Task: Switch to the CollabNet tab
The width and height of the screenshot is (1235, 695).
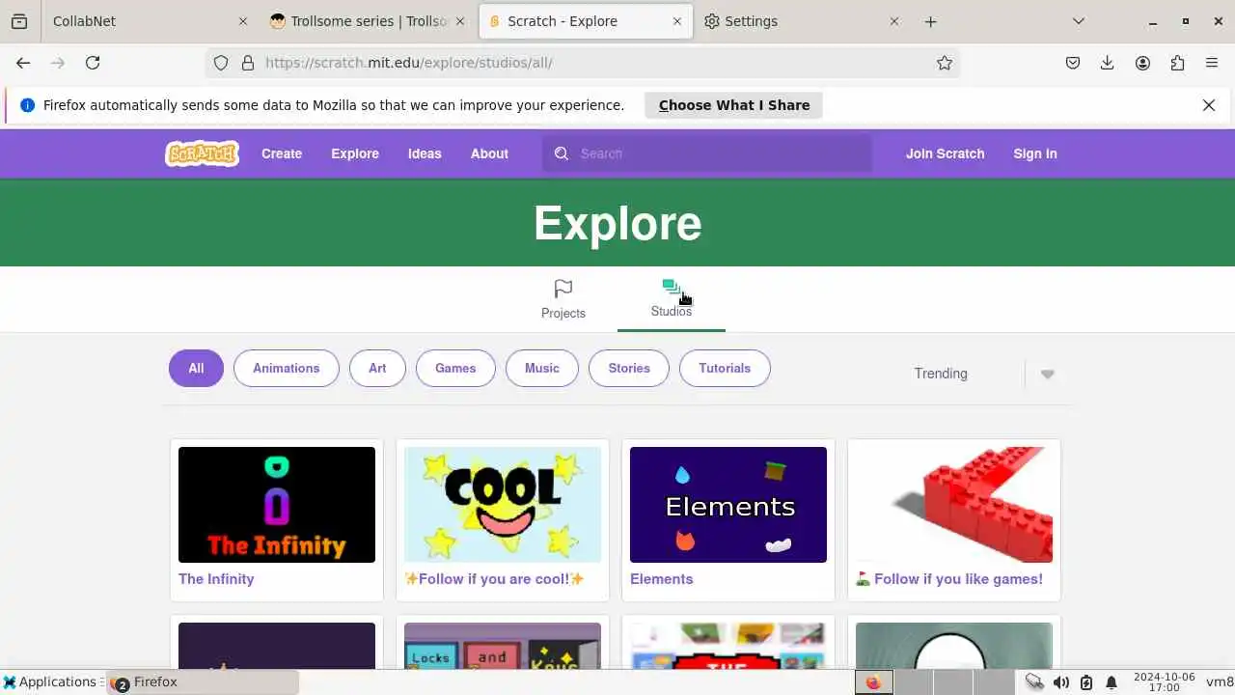Action: coord(149,21)
